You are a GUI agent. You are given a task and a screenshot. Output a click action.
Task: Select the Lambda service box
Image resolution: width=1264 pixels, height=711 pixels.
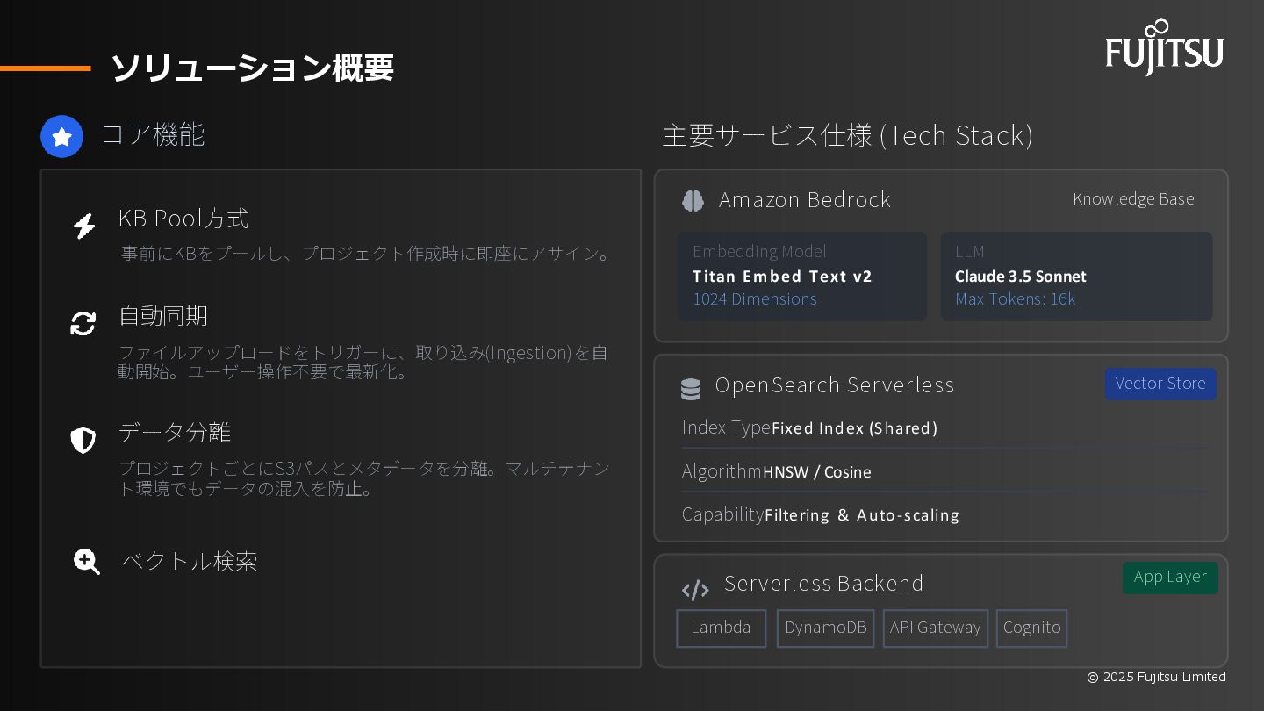tap(721, 628)
